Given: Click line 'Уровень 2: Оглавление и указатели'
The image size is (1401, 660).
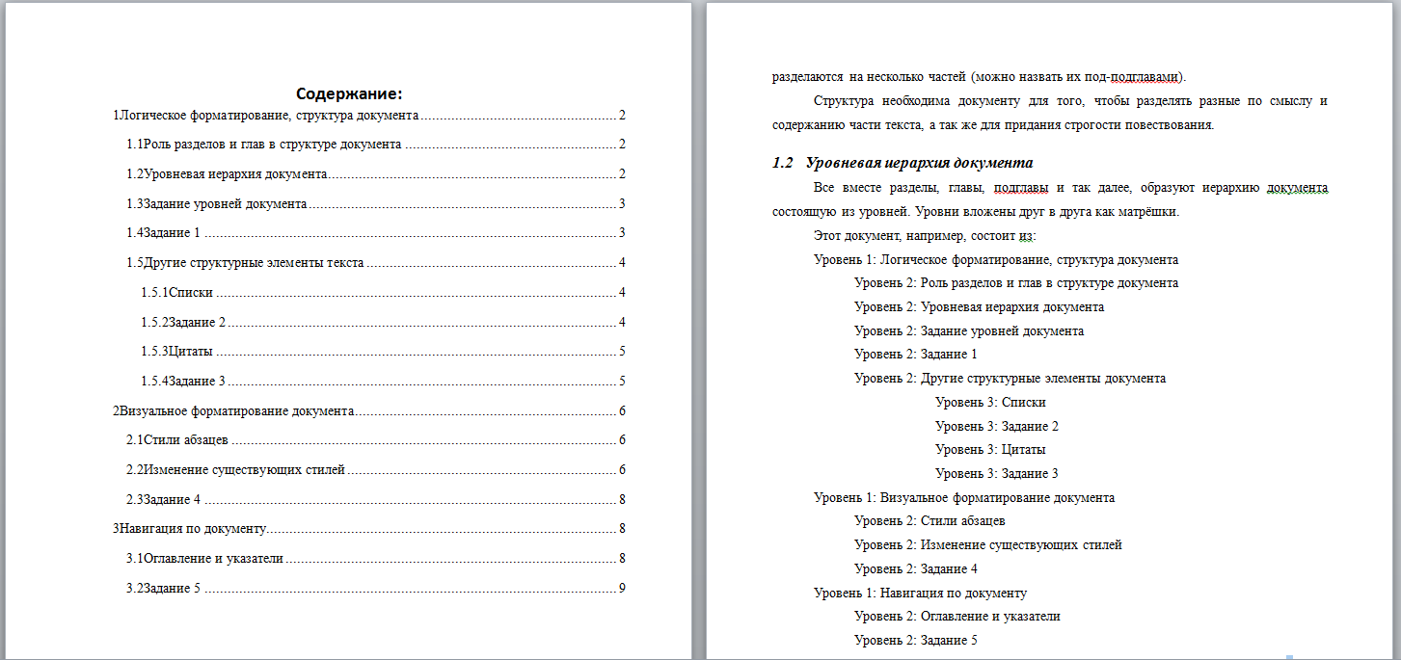Looking at the screenshot, I should point(957,617).
